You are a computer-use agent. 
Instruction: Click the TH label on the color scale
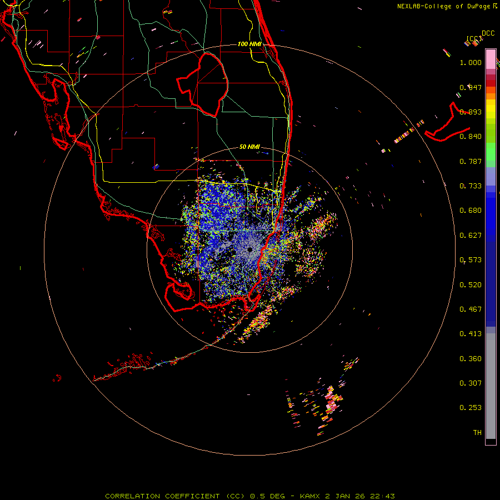tap(477, 433)
